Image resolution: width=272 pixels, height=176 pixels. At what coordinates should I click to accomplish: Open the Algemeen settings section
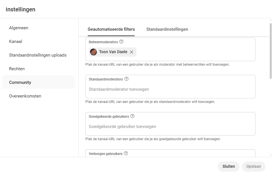click(x=19, y=28)
